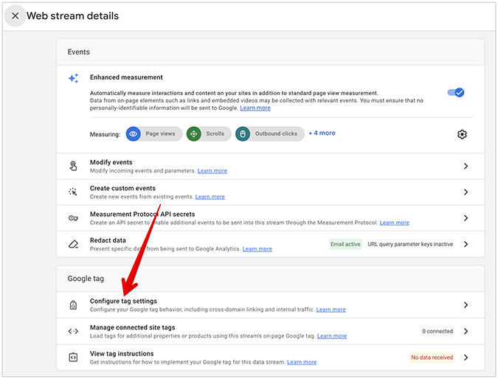Open Learn more for Measurement Protocol

[395, 223]
